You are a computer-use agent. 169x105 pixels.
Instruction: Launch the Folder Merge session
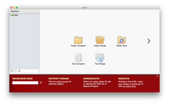point(100,40)
